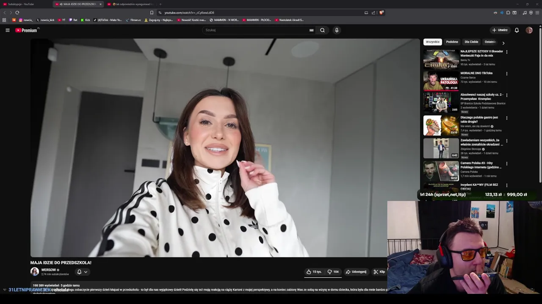This screenshot has height=304, width=542.
Task: Select the Wszystkie filter chip
Action: 433,42
